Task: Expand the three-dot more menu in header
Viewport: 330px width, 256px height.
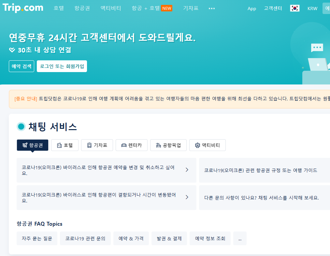Action: point(212,8)
